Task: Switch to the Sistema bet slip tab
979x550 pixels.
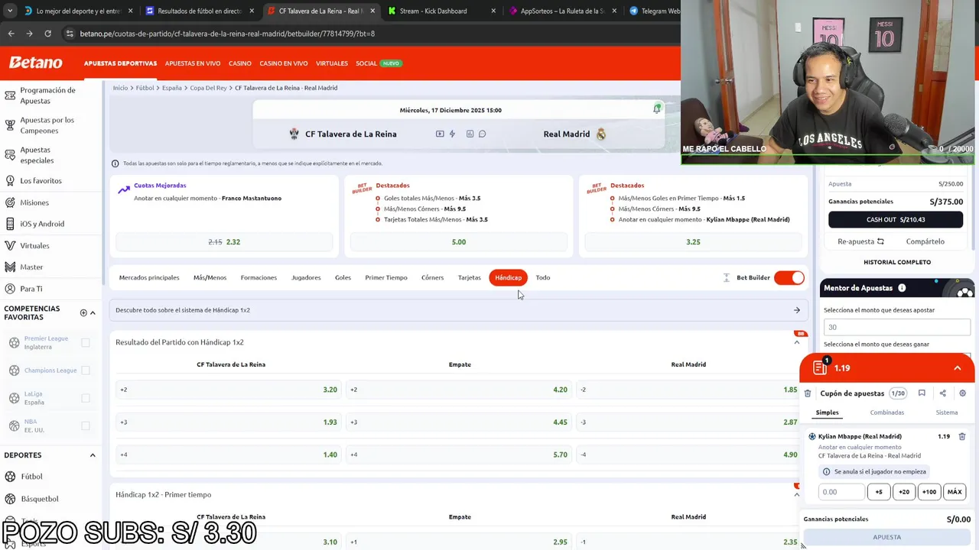Action: pos(947,412)
